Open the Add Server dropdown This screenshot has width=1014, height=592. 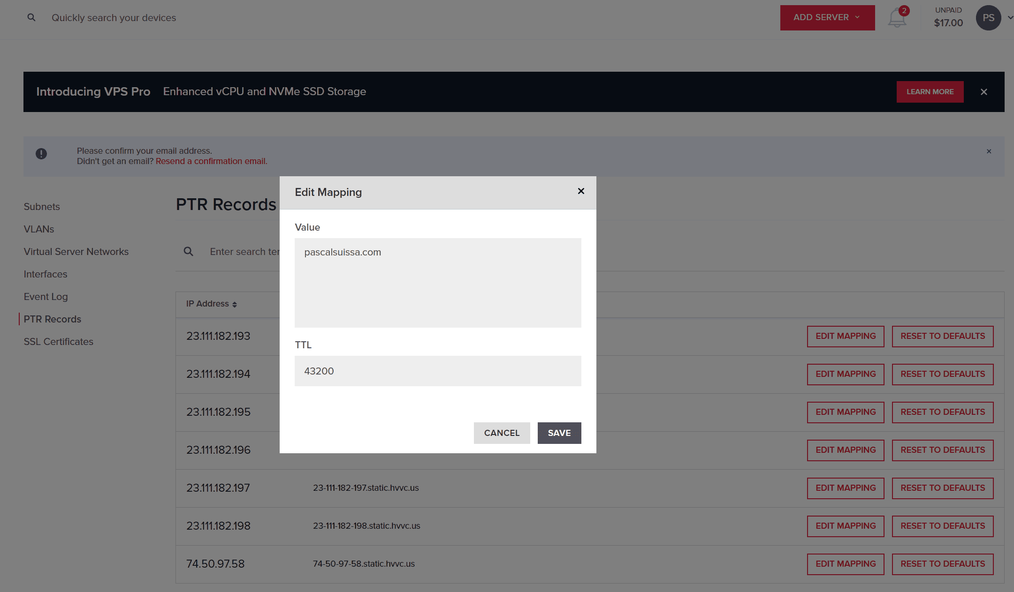click(x=827, y=18)
